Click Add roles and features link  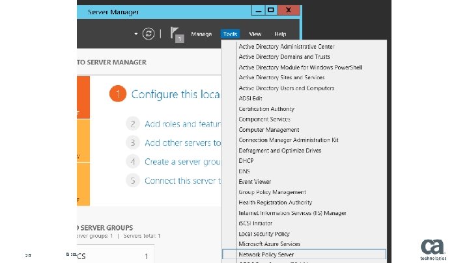(182, 124)
